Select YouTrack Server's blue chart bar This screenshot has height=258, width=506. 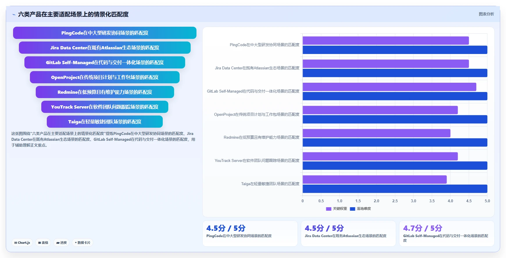pyautogui.click(x=395, y=166)
